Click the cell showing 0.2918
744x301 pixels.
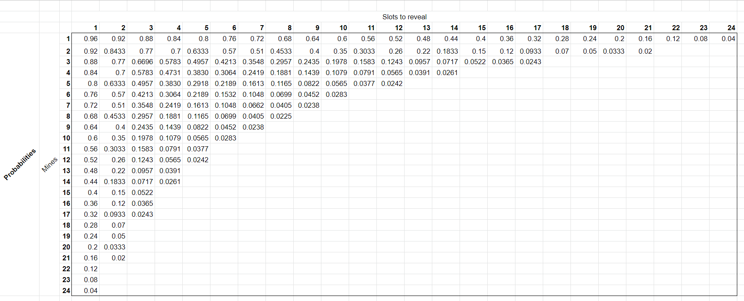(197, 83)
